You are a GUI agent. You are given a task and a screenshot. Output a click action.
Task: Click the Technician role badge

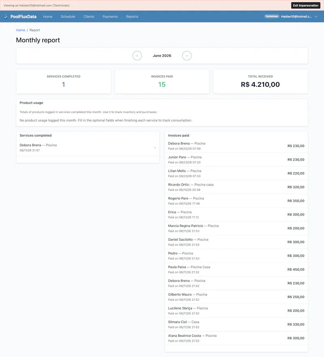tap(272, 16)
